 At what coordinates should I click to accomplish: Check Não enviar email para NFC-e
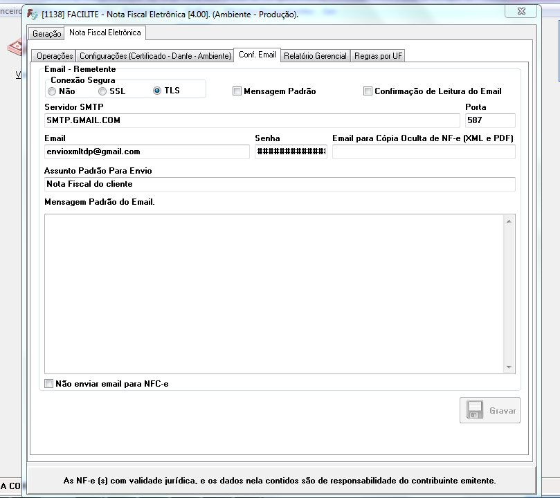[48, 383]
